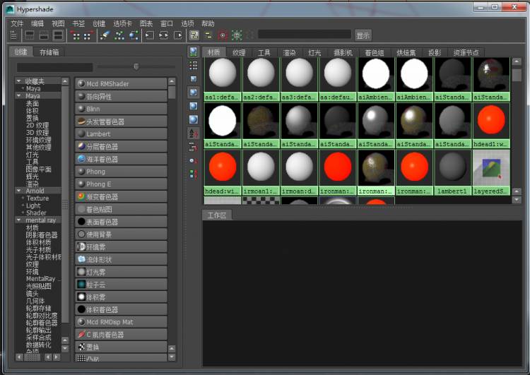
Task: Show output connections icon
Action: pyautogui.click(x=178, y=35)
